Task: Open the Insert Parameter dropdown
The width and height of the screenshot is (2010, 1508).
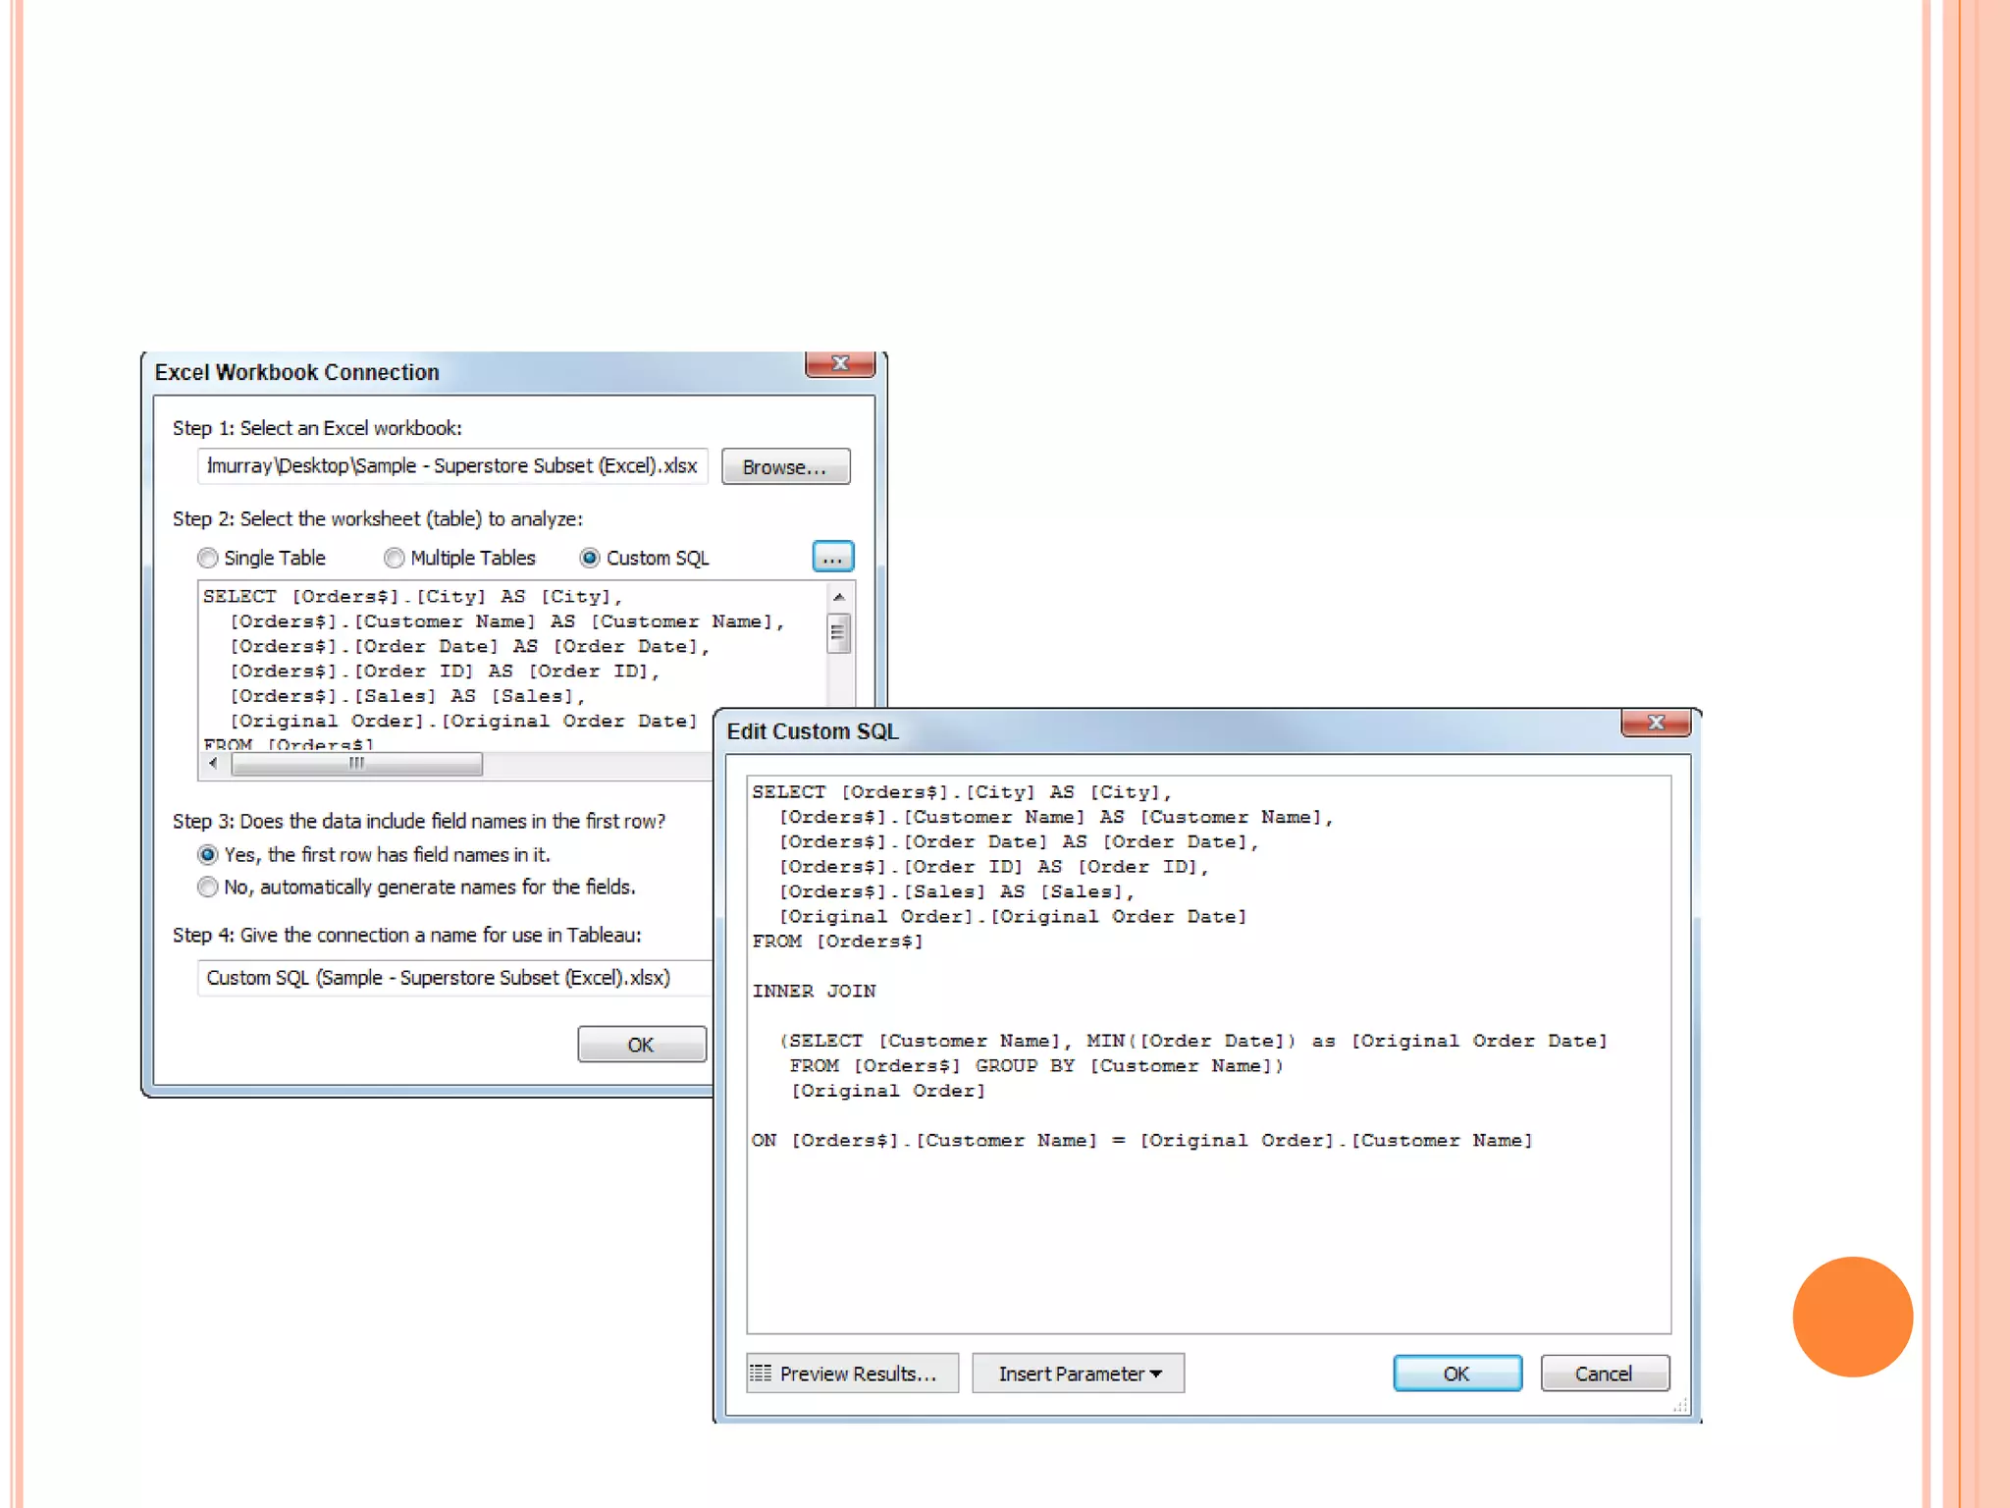Action: pos(1078,1373)
